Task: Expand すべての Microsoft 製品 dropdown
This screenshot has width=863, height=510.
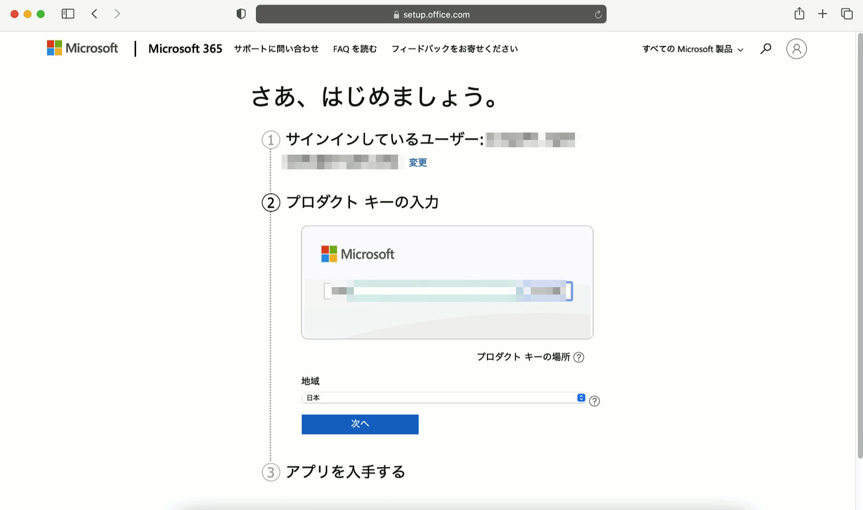Action: point(692,49)
